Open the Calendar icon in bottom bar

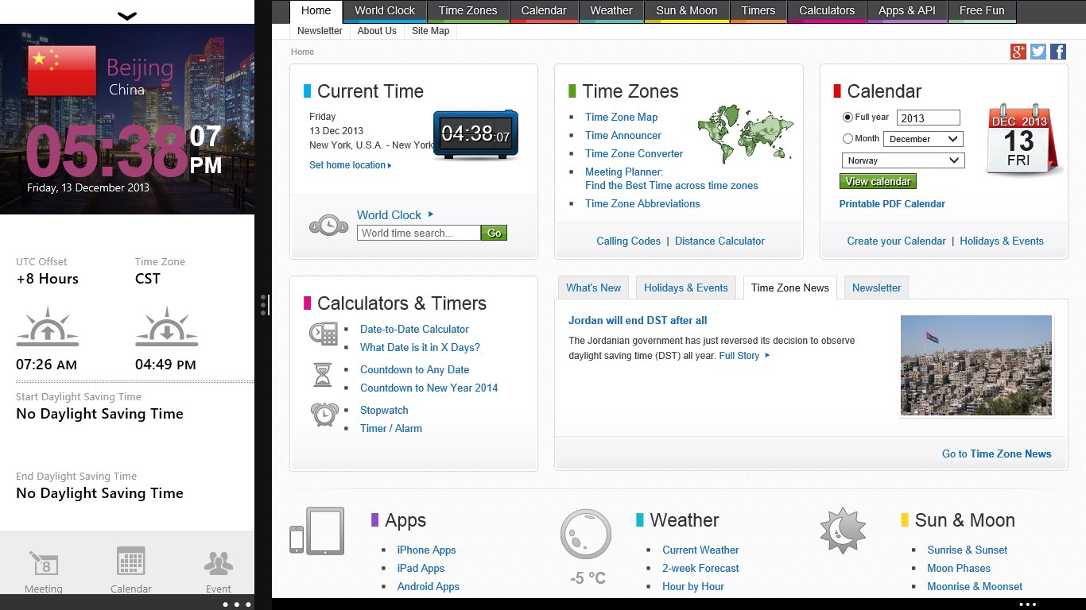tap(130, 565)
